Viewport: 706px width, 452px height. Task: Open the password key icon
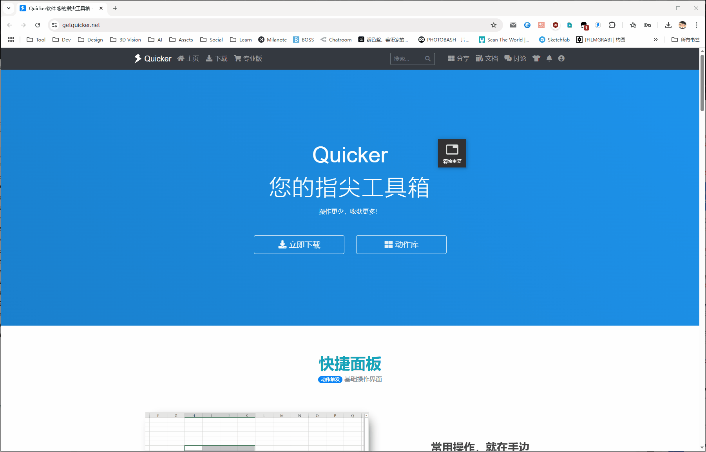click(647, 25)
